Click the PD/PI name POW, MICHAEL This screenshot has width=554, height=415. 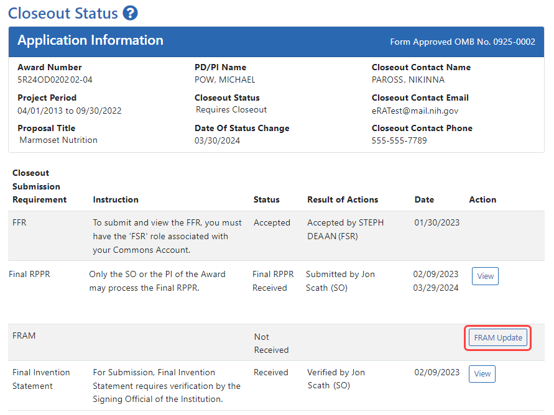pyautogui.click(x=224, y=80)
